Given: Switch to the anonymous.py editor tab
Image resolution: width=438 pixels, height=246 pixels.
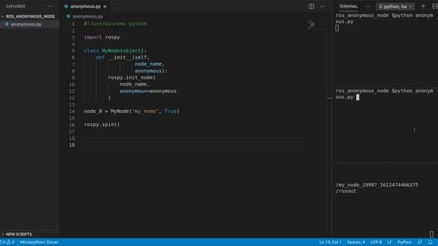Looking at the screenshot, I should point(85,6).
